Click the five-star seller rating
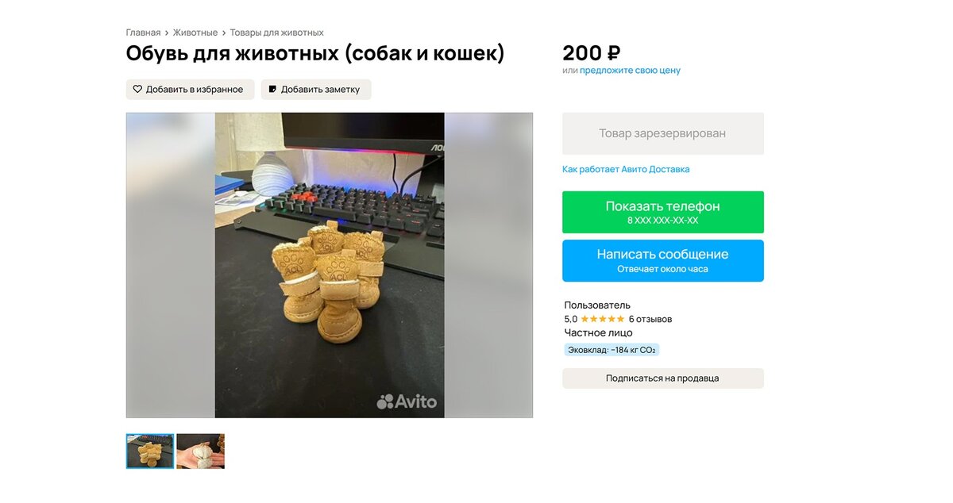The image size is (953, 503). pyautogui.click(x=603, y=319)
